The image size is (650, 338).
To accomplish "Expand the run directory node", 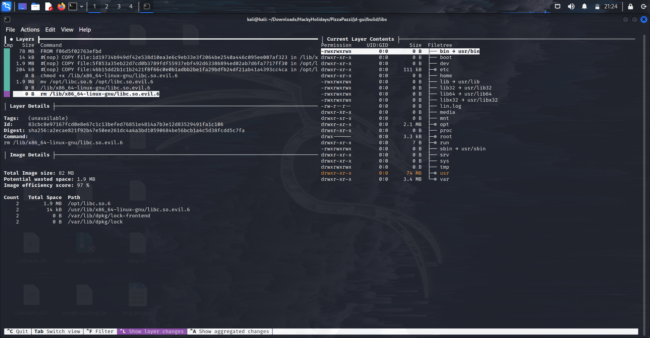I will (x=435, y=143).
